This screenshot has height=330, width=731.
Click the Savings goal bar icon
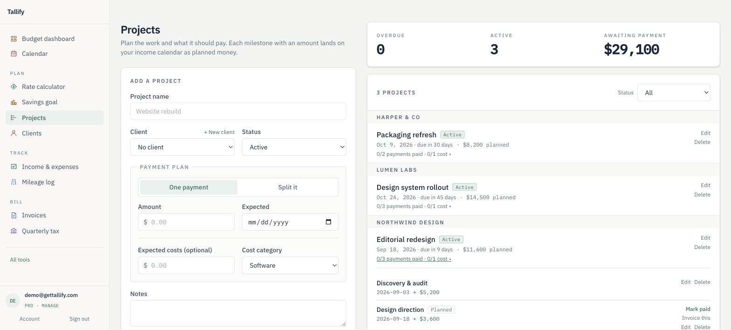click(x=14, y=102)
